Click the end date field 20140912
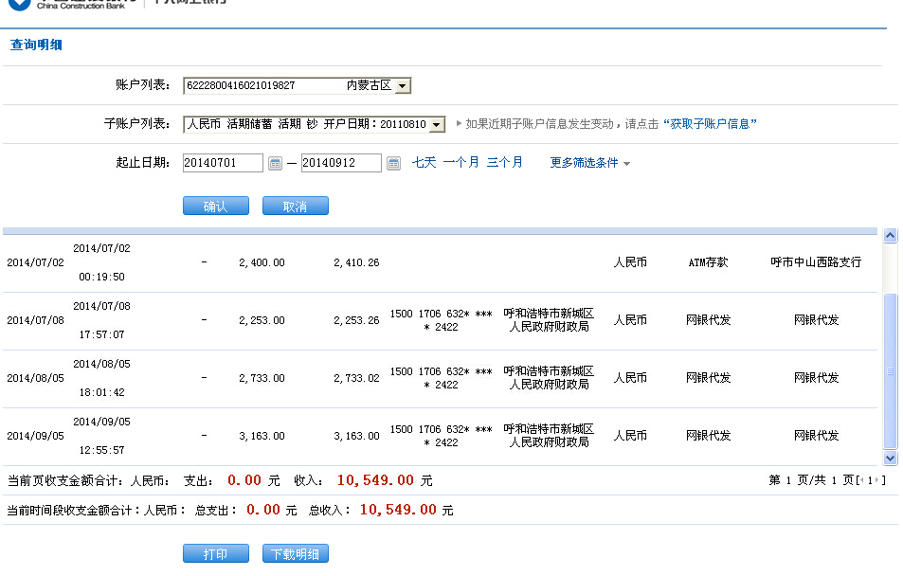Viewport: 903px width, 576px height. coord(341,163)
